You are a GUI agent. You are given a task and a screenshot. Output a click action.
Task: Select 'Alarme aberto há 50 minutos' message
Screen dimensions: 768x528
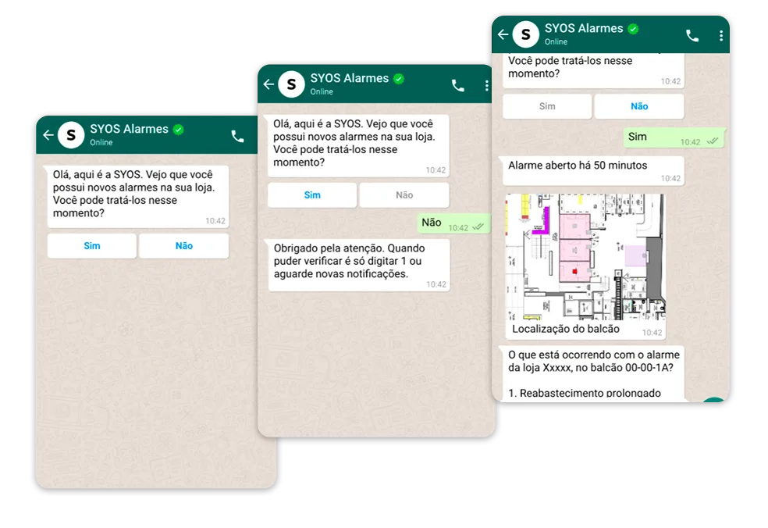[591, 170]
